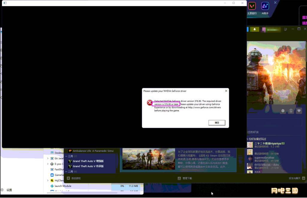The height and width of the screenshot is (198, 307).
Task: Click the red error icon in the dialog
Action: [150, 103]
